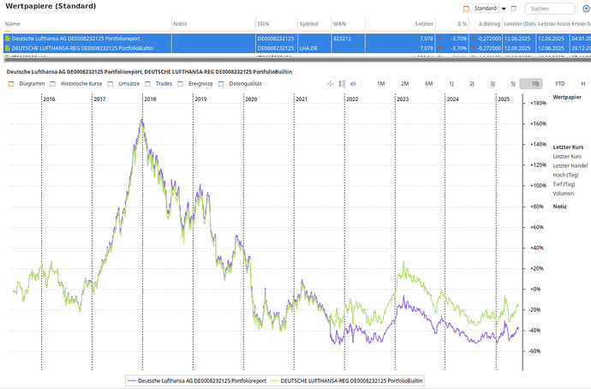The image size is (591, 389).
Task: Sort by the Symbol column header
Action: pos(314,24)
